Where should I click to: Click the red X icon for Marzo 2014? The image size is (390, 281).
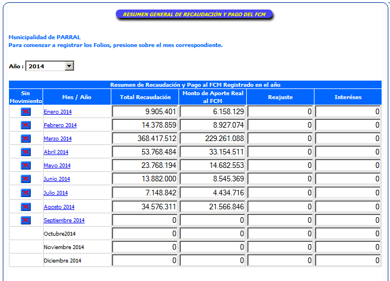click(x=26, y=138)
